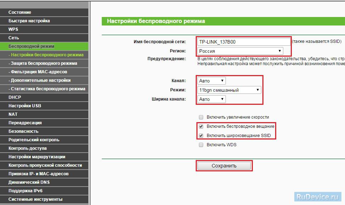Go to Защита беспроводного режима
The image size is (345, 205).
tap(44, 63)
